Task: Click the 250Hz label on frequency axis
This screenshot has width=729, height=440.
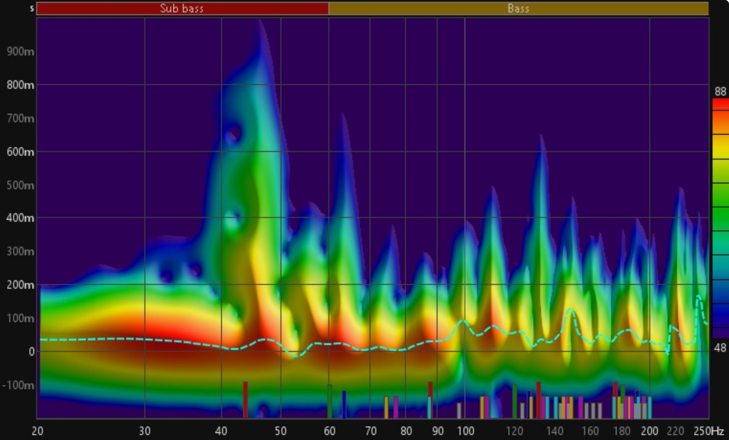Action: (x=708, y=431)
